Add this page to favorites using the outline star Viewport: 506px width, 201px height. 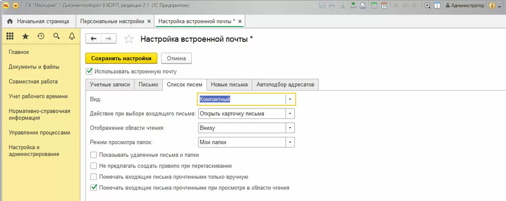click(x=129, y=39)
